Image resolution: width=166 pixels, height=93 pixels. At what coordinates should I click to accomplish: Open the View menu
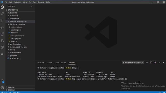pos(25,2)
